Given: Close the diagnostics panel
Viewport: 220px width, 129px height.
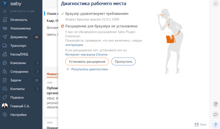Looking at the screenshot, I should click(x=216, y=4).
